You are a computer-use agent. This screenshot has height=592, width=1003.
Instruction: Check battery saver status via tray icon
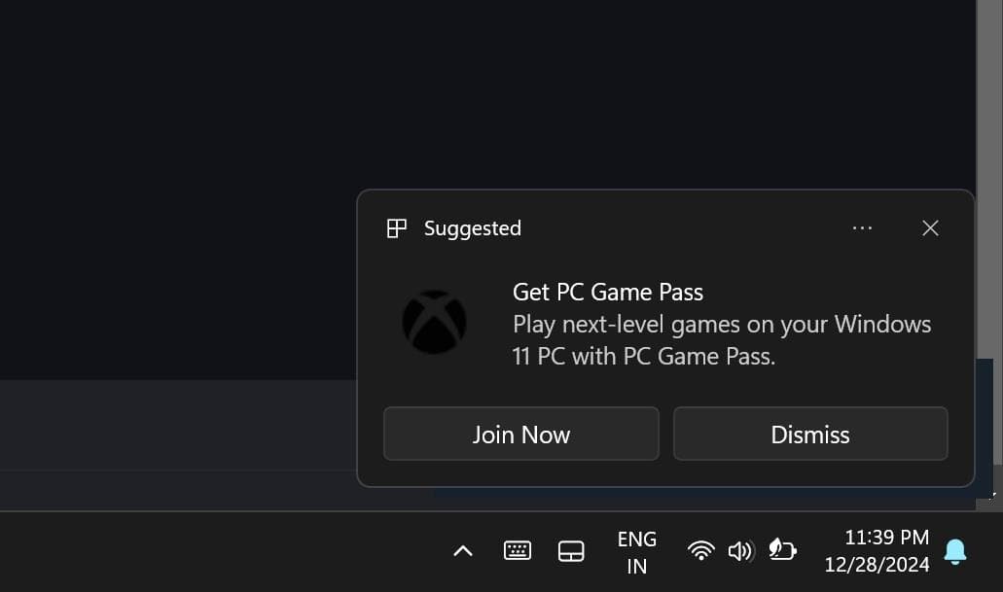[783, 550]
